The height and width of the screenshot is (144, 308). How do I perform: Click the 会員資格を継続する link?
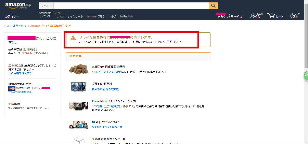pos(20,73)
